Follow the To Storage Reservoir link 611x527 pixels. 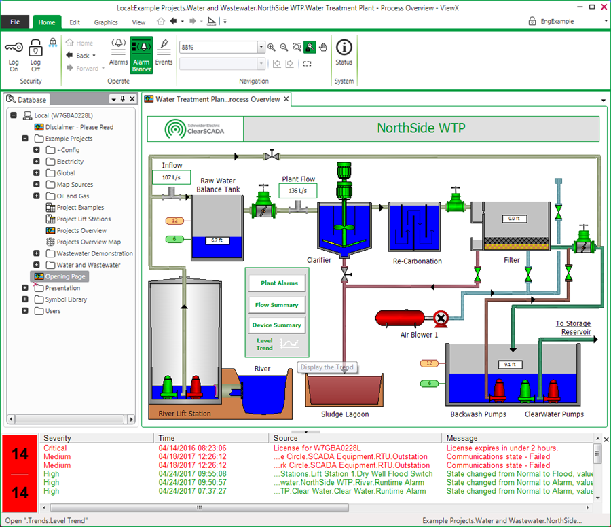point(572,327)
